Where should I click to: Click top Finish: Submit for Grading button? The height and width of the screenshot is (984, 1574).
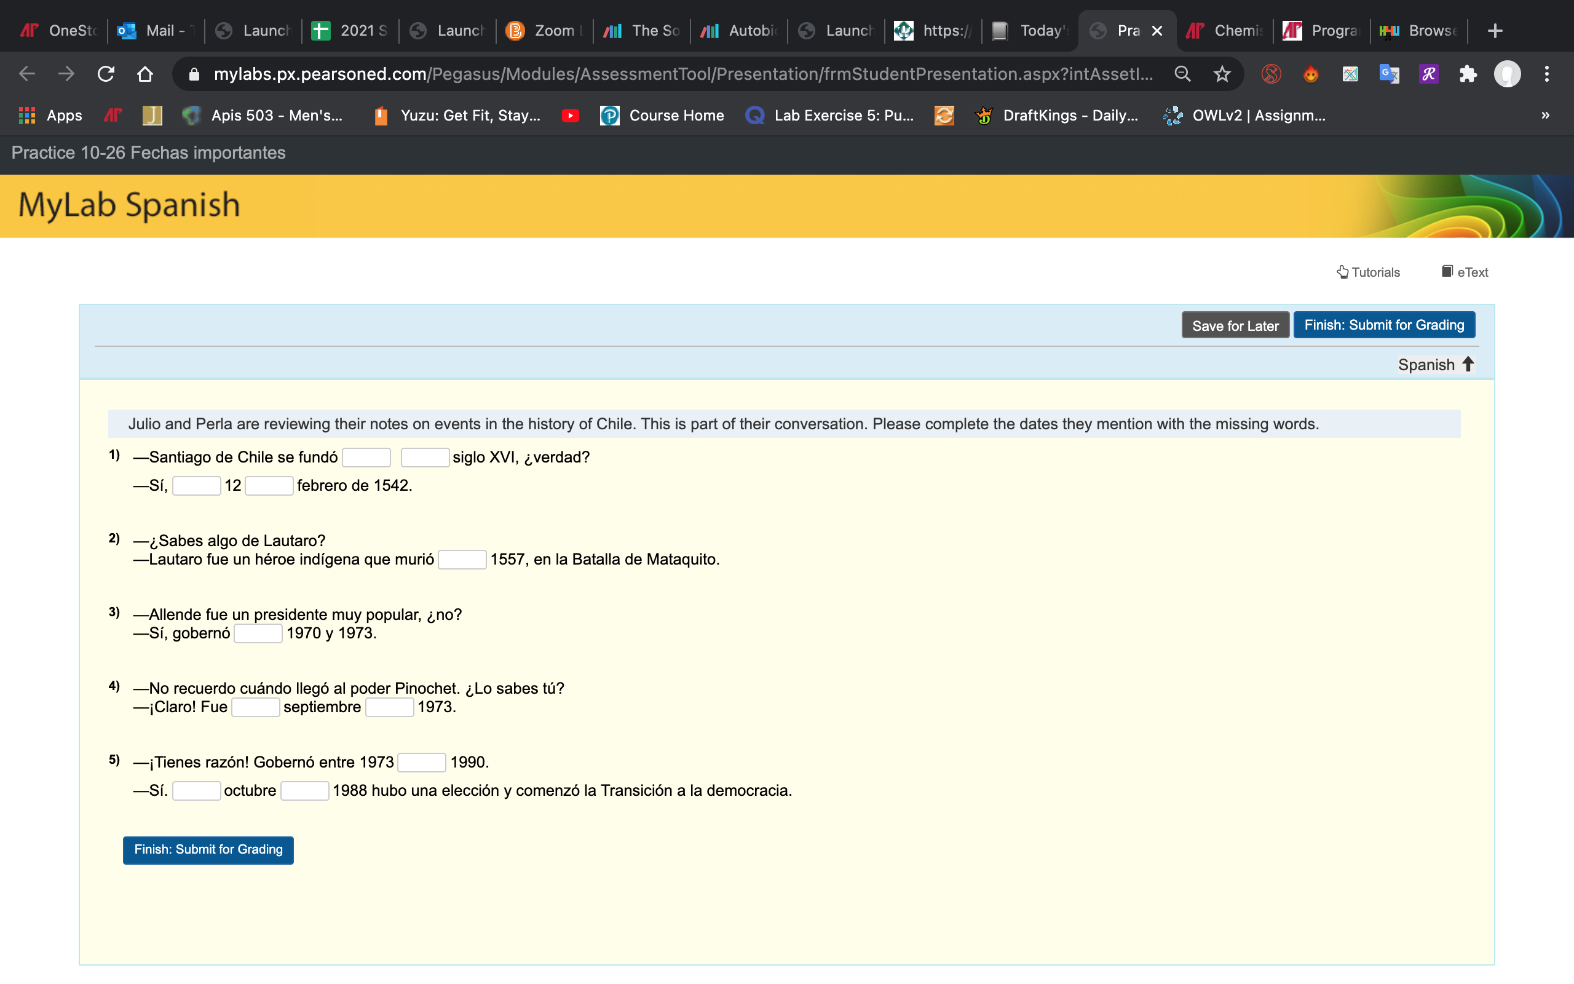(x=1383, y=325)
